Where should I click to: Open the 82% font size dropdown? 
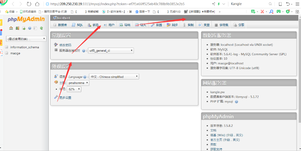[74, 89]
